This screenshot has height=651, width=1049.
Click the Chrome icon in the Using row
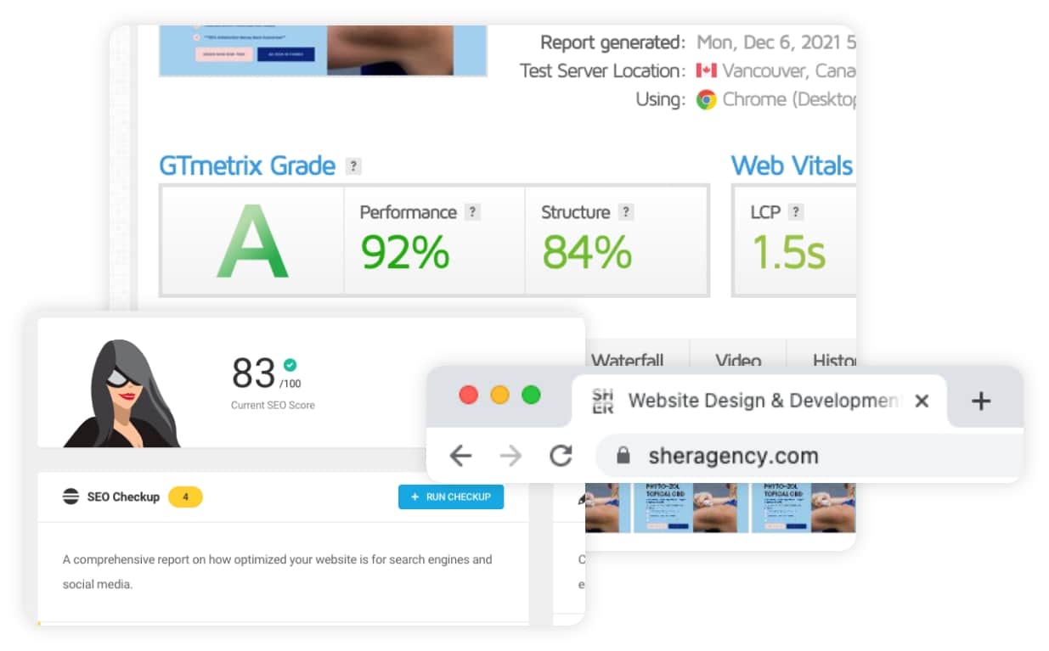click(x=706, y=100)
